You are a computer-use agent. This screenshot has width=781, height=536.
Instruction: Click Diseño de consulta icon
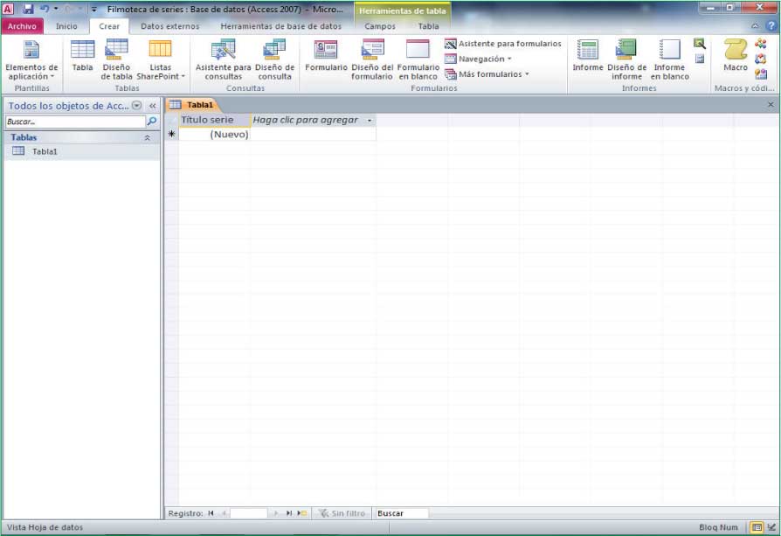click(274, 58)
